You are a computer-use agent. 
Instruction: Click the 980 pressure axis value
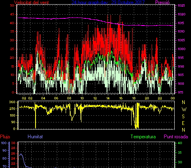(x=181, y=84)
